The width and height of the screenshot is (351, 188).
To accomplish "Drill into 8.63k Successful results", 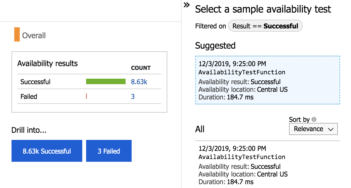I will [47, 151].
